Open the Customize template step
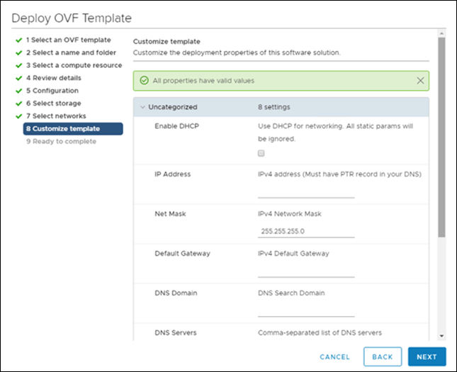Image resolution: width=457 pixels, height=372 pixels. tap(63, 129)
